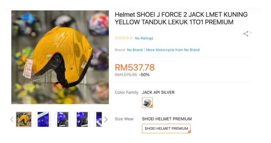Select the fourth helmet thumbnail
Image resolution: width=271 pixels, height=143 pixels.
click(x=82, y=119)
